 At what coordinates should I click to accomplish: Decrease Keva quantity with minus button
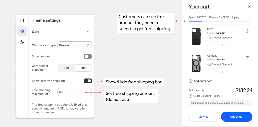click(211, 45)
